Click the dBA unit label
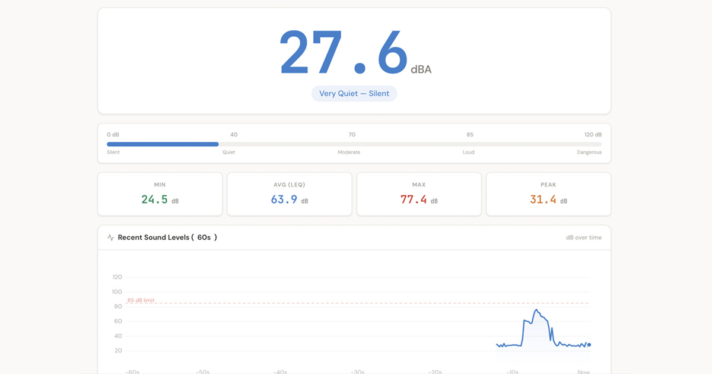The height and width of the screenshot is (374, 712). point(421,69)
